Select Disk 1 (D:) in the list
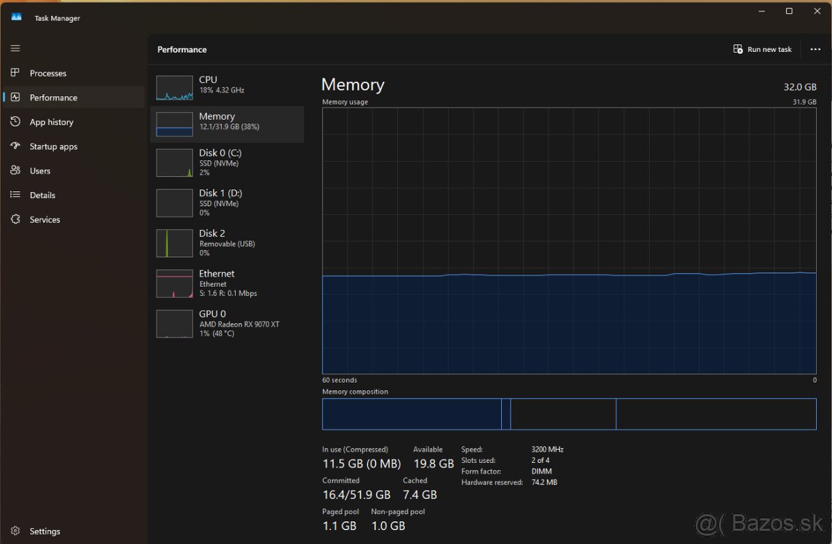 (x=222, y=202)
